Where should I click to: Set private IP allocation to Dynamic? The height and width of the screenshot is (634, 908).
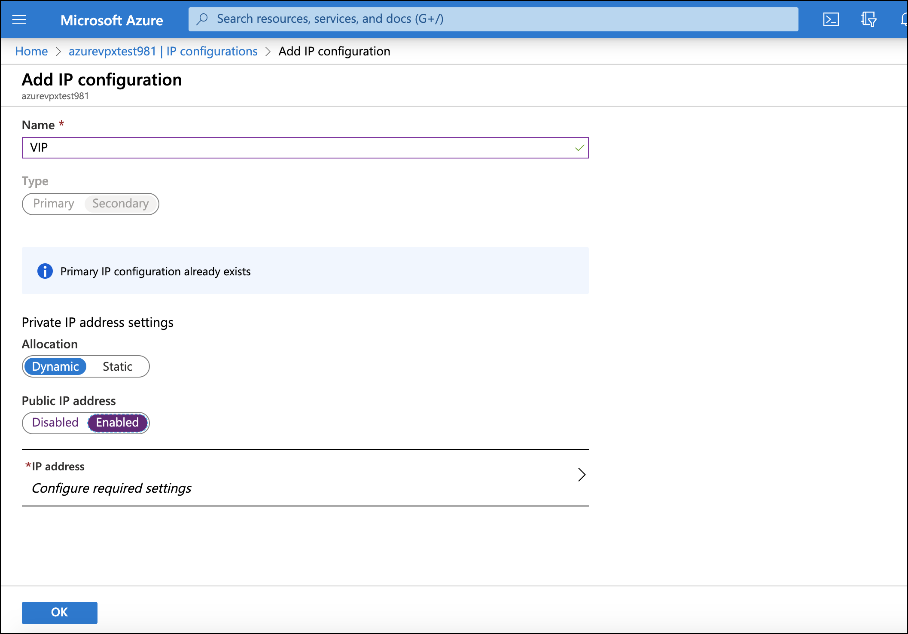point(55,366)
